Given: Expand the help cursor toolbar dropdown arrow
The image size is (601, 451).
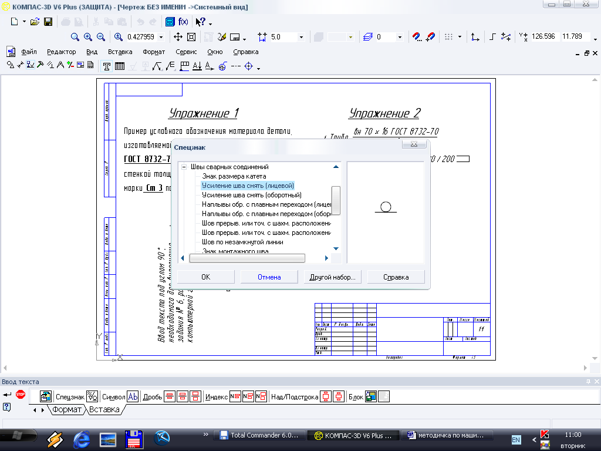Looking at the screenshot, I should click(211, 23).
